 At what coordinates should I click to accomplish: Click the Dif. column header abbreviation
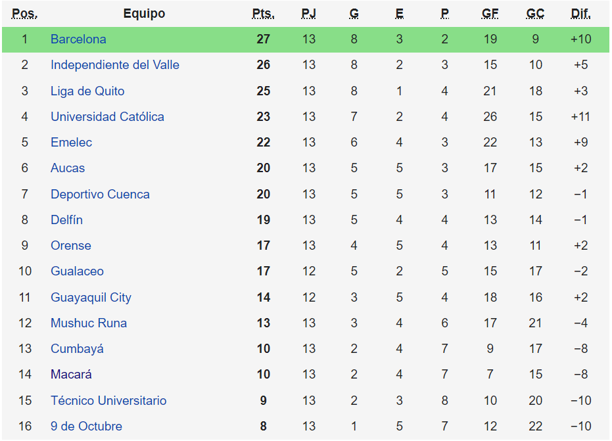click(581, 14)
